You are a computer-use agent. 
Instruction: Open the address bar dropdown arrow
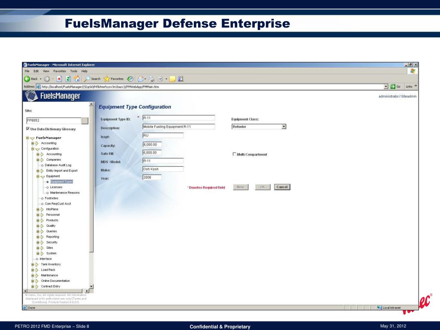pyautogui.click(x=386, y=87)
